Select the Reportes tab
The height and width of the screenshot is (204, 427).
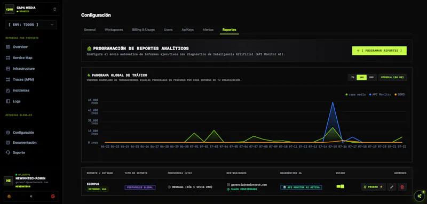coord(230,30)
